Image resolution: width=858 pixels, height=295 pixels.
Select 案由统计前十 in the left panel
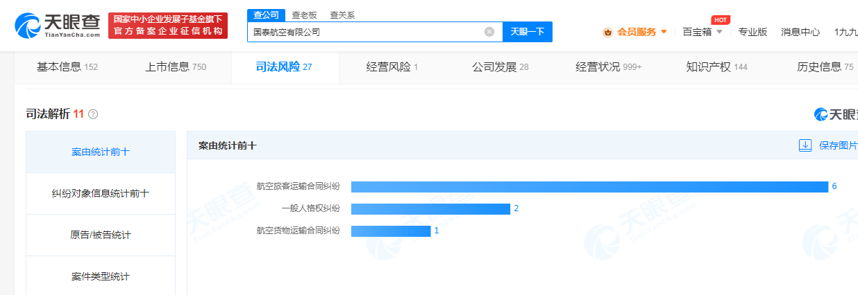tap(101, 152)
